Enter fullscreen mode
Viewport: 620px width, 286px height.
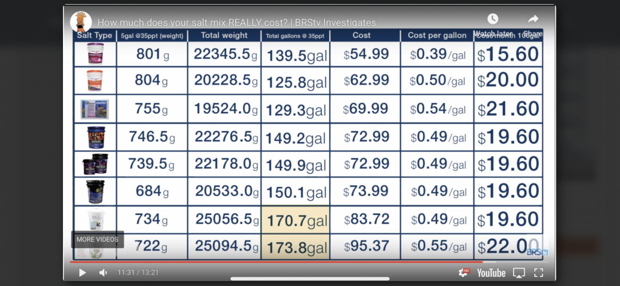tap(539, 273)
